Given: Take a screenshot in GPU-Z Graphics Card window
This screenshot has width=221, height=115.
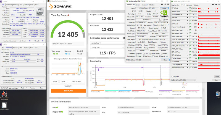Looking at the screenshot, I should (x=162, y=4).
